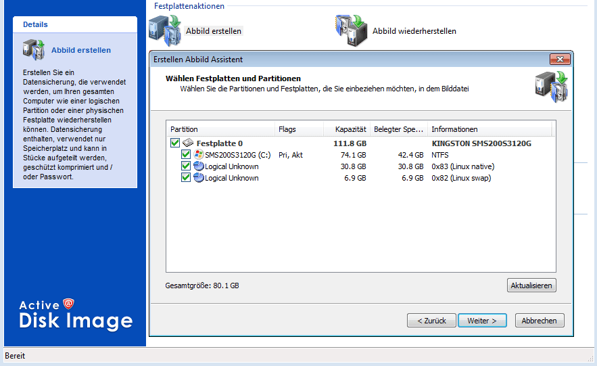This screenshot has height=366, width=597.
Task: Click the wizard header disk image icon
Action: pyautogui.click(x=551, y=87)
